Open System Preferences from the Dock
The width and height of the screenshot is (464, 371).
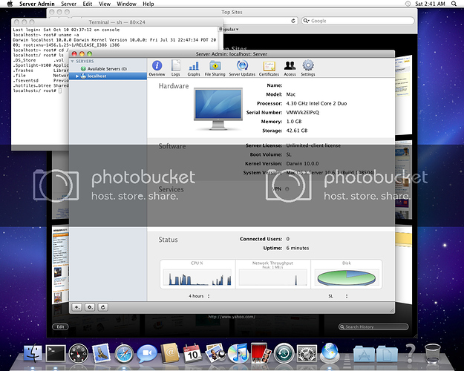[307, 353]
